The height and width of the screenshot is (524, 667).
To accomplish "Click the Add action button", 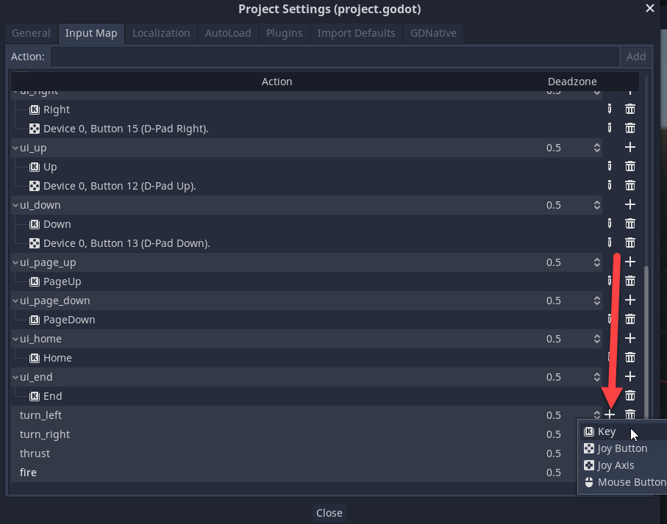I will click(x=636, y=57).
